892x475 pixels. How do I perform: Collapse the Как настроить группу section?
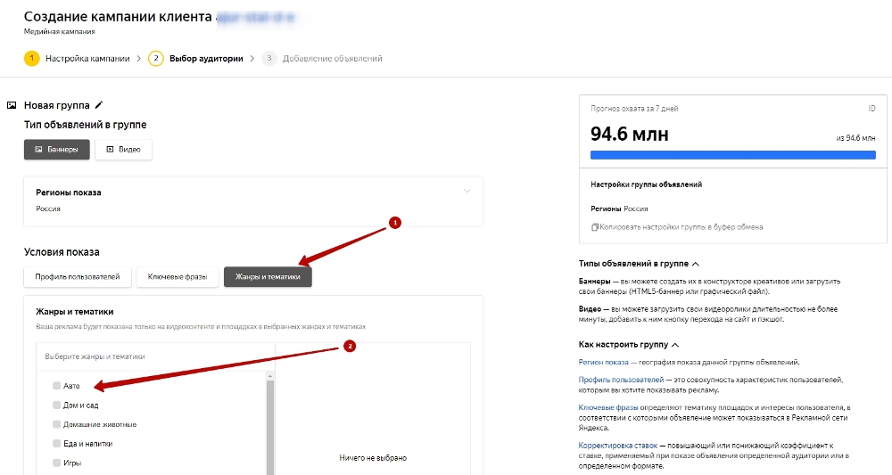coord(675,345)
